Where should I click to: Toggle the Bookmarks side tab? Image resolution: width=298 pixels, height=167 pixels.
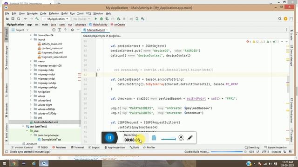[x=6, y=110]
